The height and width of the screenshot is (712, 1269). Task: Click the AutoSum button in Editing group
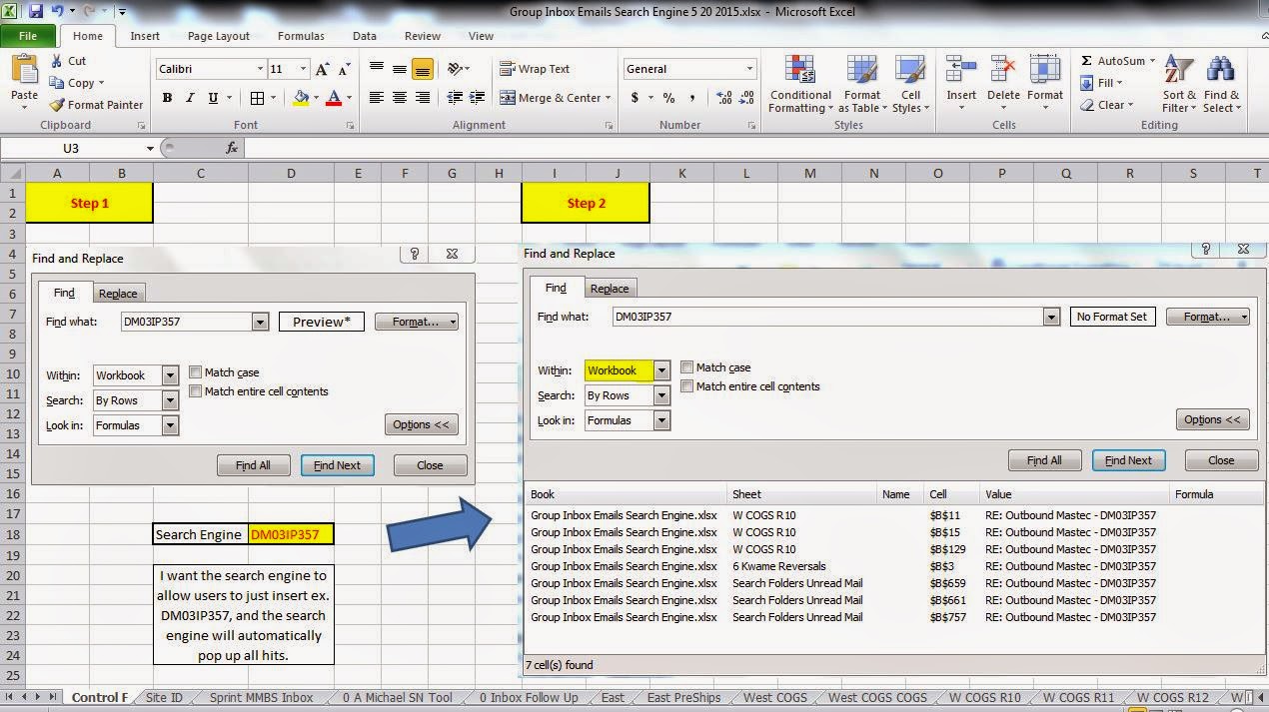(1114, 60)
